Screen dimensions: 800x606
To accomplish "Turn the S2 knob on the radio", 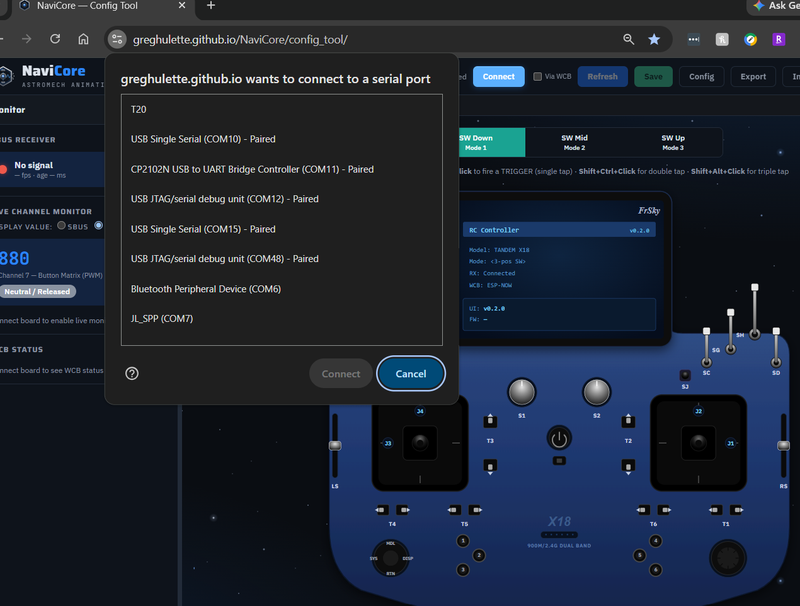I will 597,392.
